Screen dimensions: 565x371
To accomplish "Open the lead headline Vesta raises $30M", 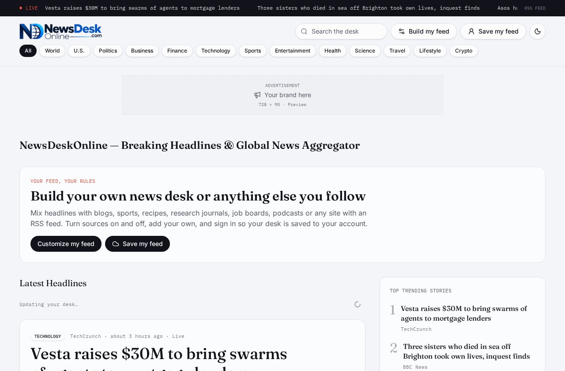I will click(x=159, y=358).
